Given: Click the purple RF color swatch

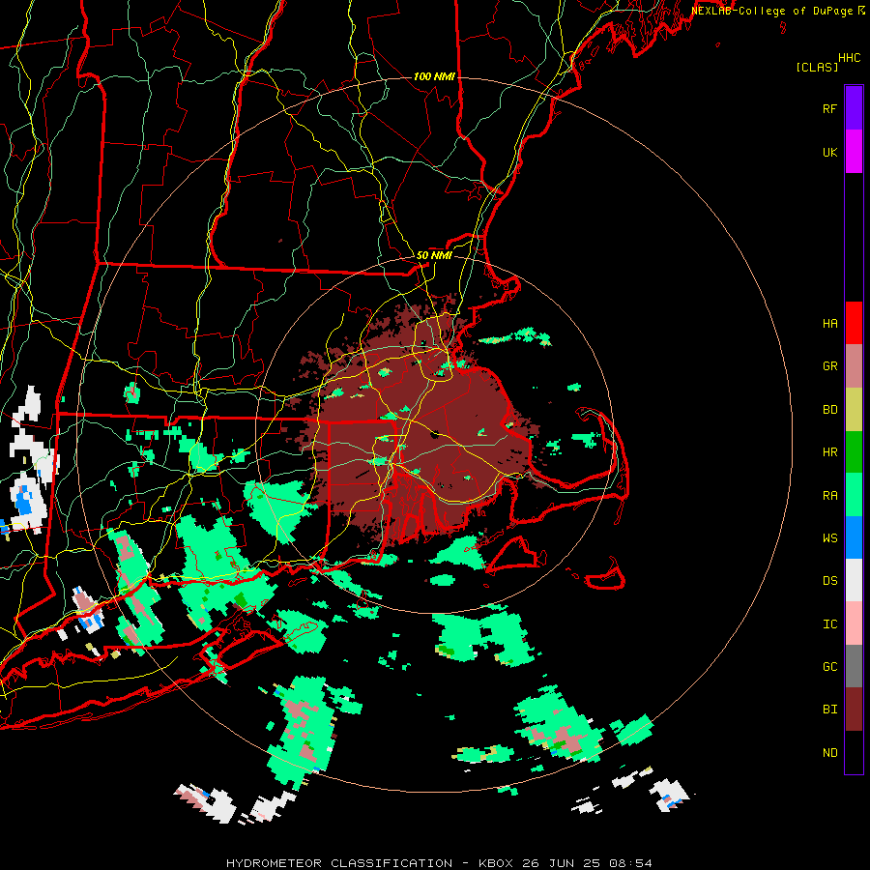Looking at the screenshot, I should click(x=854, y=108).
